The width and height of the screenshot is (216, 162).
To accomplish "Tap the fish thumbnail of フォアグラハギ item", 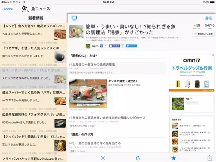I will [60, 123].
